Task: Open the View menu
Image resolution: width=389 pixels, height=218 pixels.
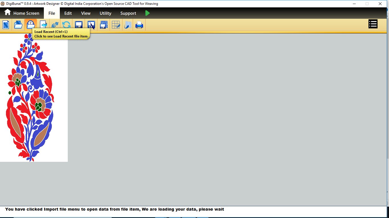Action: (x=86, y=13)
